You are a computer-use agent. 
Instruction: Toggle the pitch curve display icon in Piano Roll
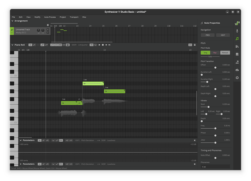(52, 45)
